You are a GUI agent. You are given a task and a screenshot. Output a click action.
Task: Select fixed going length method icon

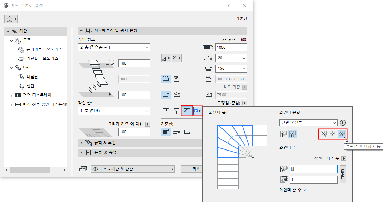(166, 79)
